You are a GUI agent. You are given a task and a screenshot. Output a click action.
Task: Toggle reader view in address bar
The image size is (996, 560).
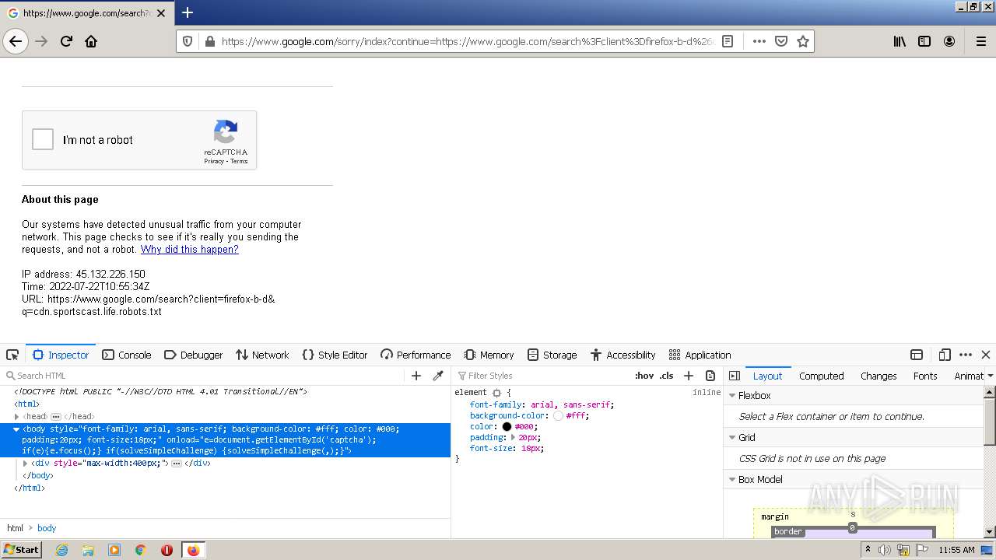[728, 41]
